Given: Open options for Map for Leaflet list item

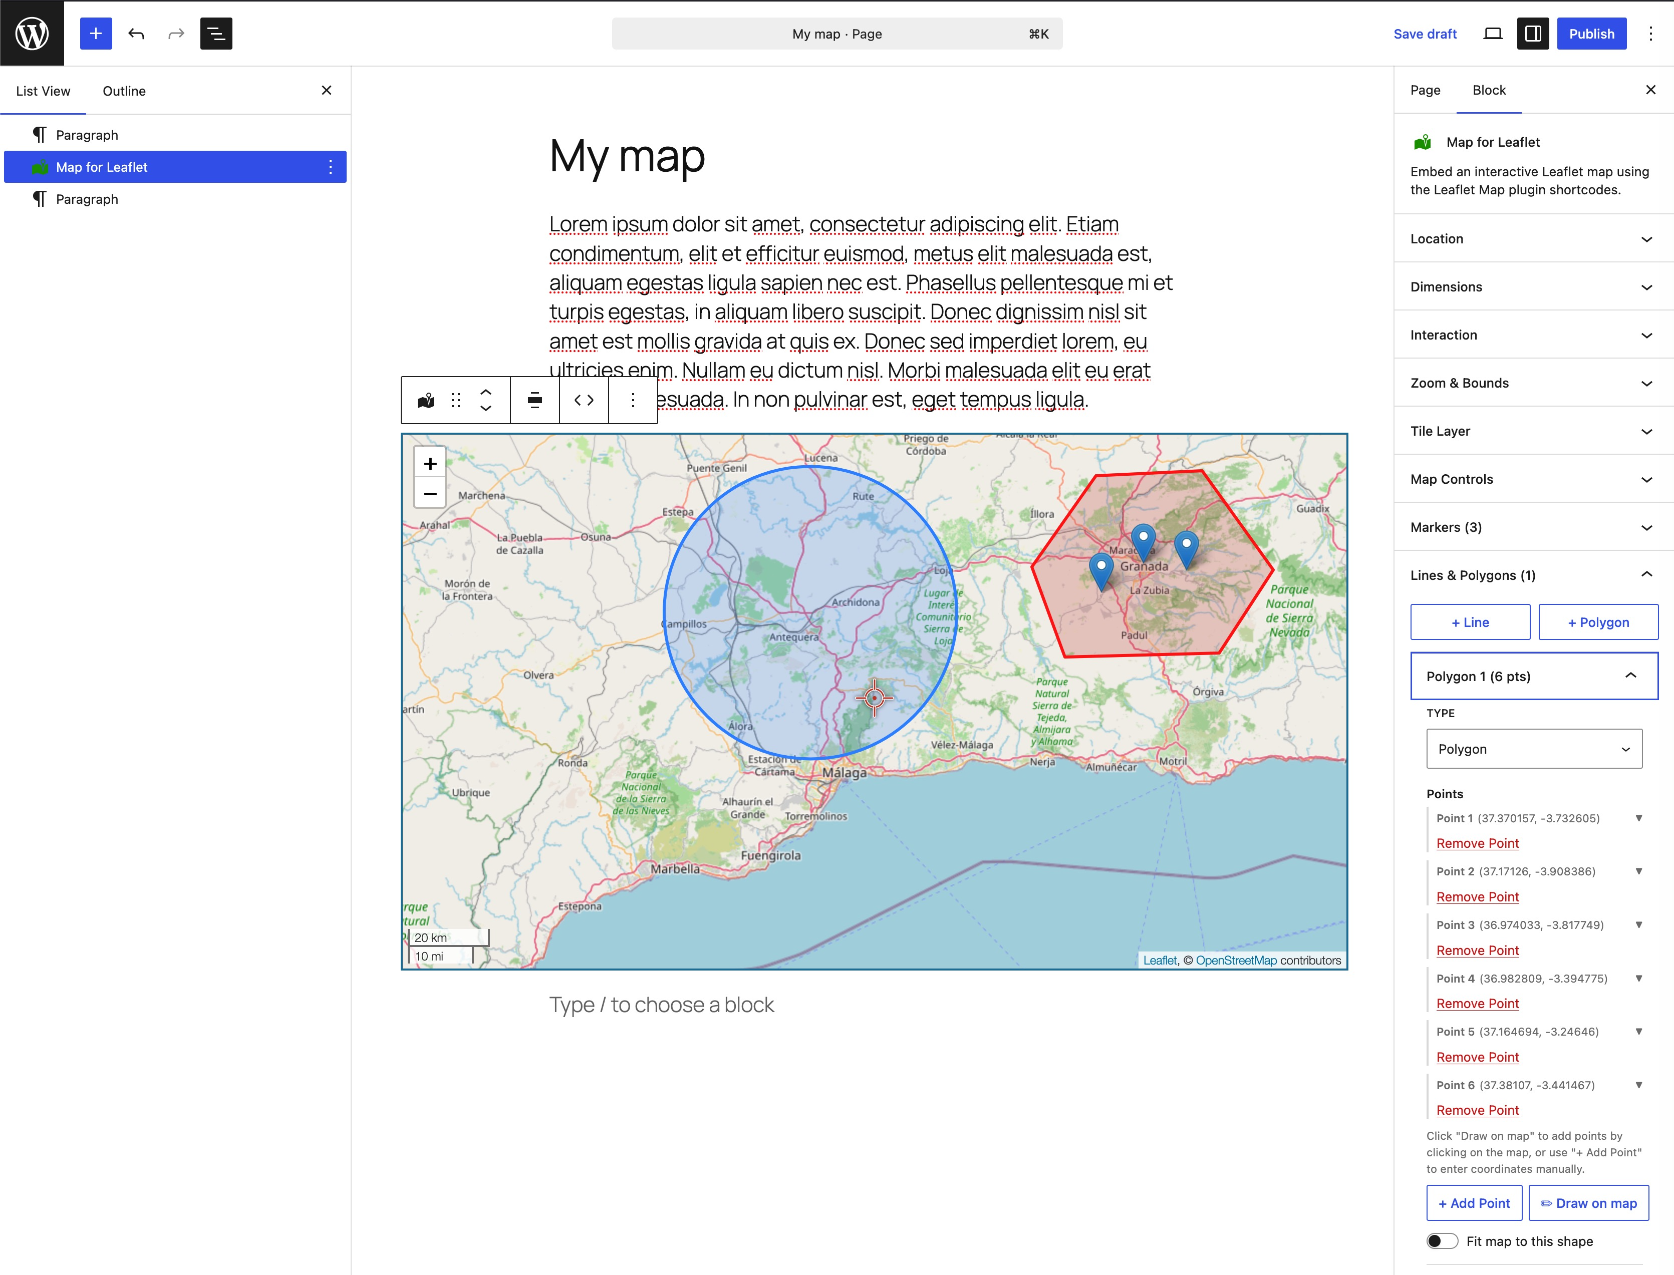Looking at the screenshot, I should 330,167.
